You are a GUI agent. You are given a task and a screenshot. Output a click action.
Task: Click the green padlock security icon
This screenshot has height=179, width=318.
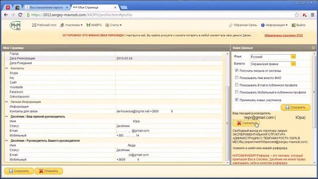point(28,15)
